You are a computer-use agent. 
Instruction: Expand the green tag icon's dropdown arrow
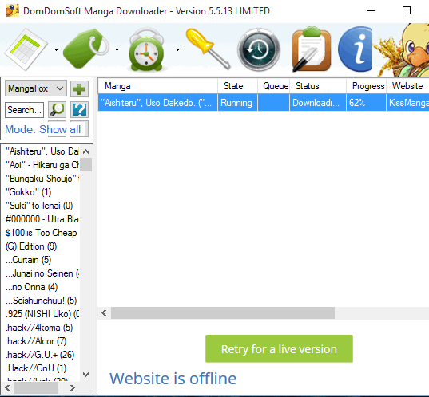tap(117, 49)
